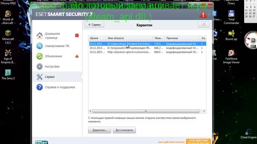Click the red badge on Домашняя страница
The image size is (257, 144).
pyautogui.click(x=77, y=36)
